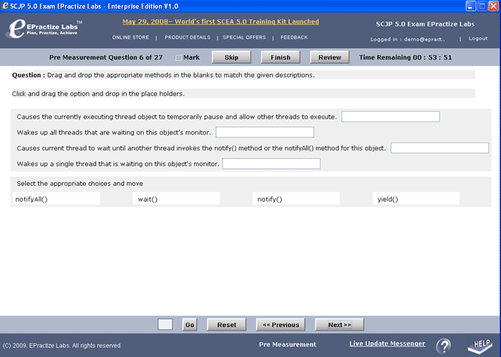The image size is (501, 357).
Task: Open help via the question mark icon
Action: point(444,346)
